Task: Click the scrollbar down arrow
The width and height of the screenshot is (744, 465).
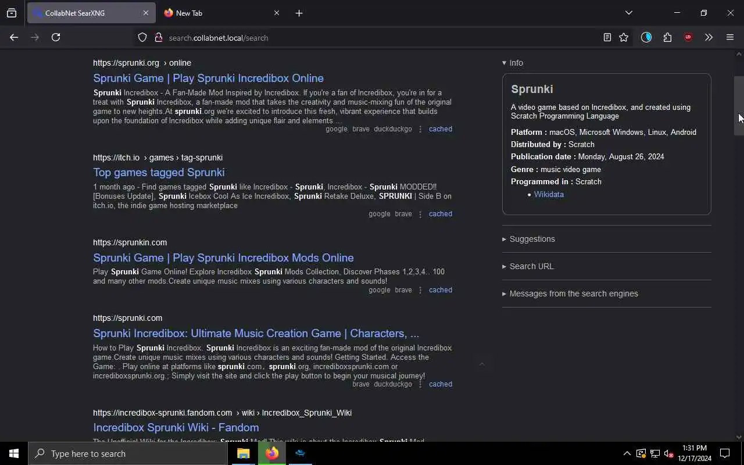Action: (x=739, y=437)
